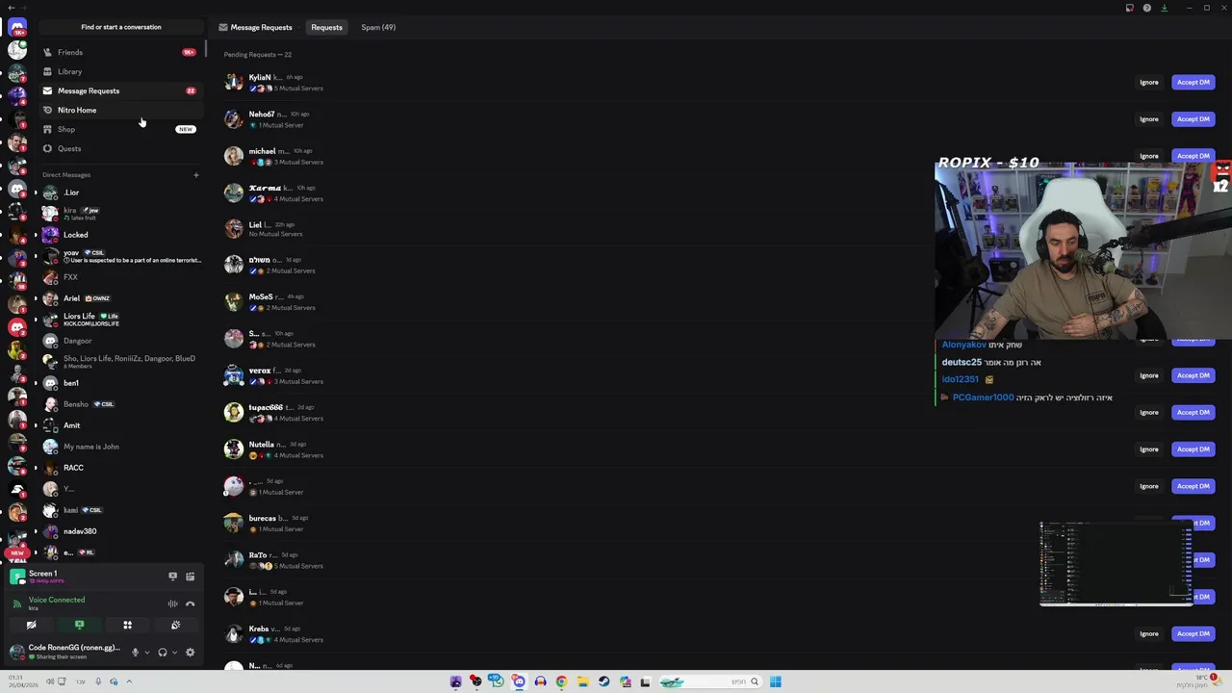The width and height of the screenshot is (1232, 693).
Task: Stop streaming with the Screen 1 stop icon
Action: pyautogui.click(x=172, y=577)
